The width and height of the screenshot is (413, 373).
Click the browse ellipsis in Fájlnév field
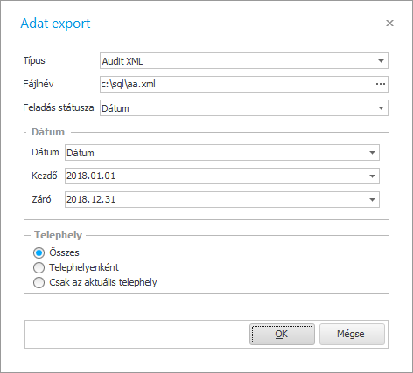[381, 84]
